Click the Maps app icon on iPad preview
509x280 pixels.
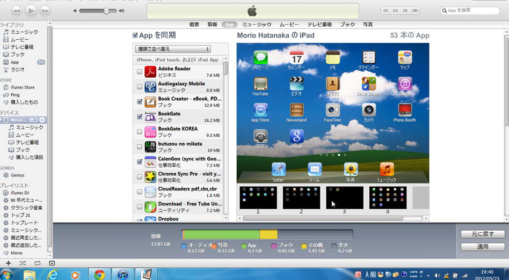pyautogui.click(x=405, y=58)
